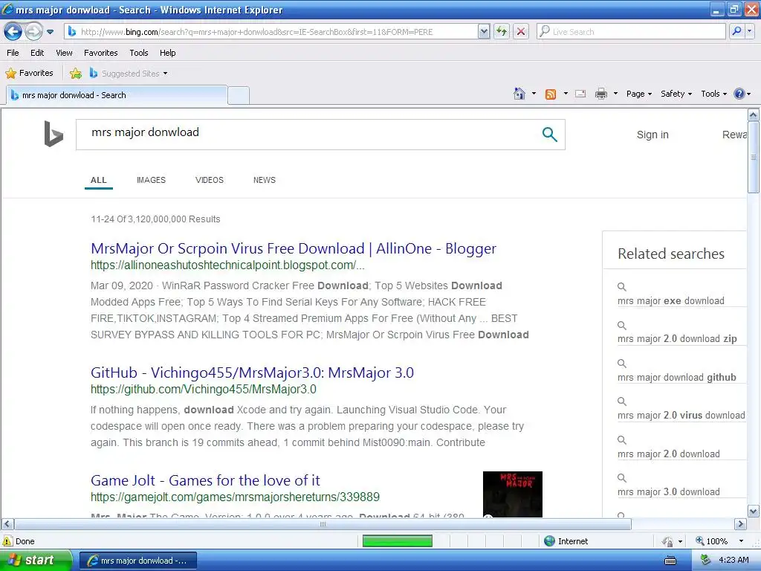Open the File menu

(13, 53)
